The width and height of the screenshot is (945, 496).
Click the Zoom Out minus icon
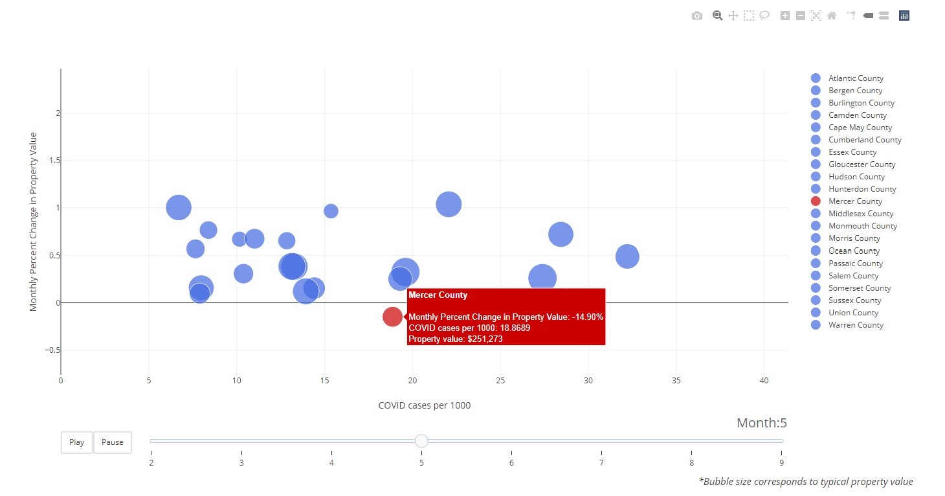click(x=801, y=16)
